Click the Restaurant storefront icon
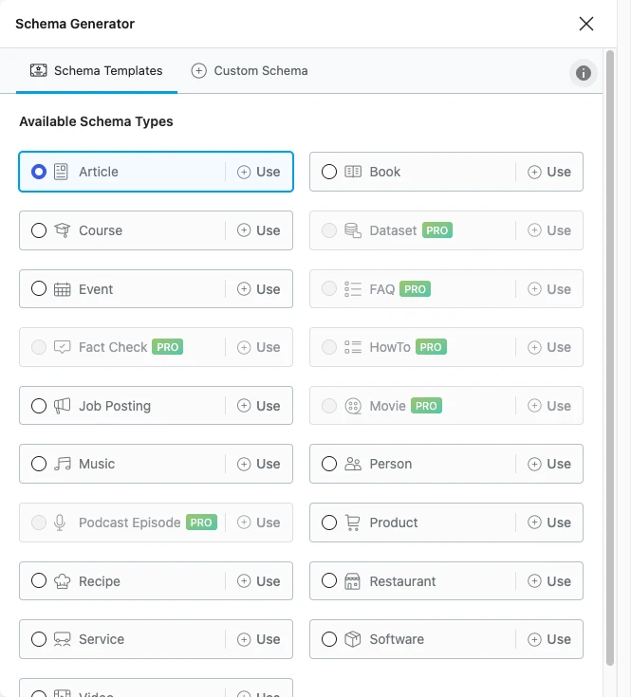Screen dimensions: 631x697 352,581
